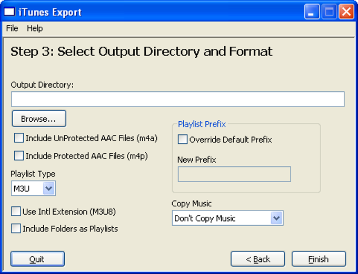Open the Playlist Type M3U dropdown
358x274 pixels.
pos(33,188)
